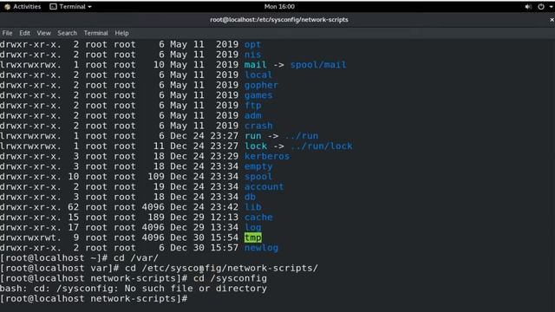Click the 'newlog' directory name
Screen dimensions: 555x312
pos(261,248)
